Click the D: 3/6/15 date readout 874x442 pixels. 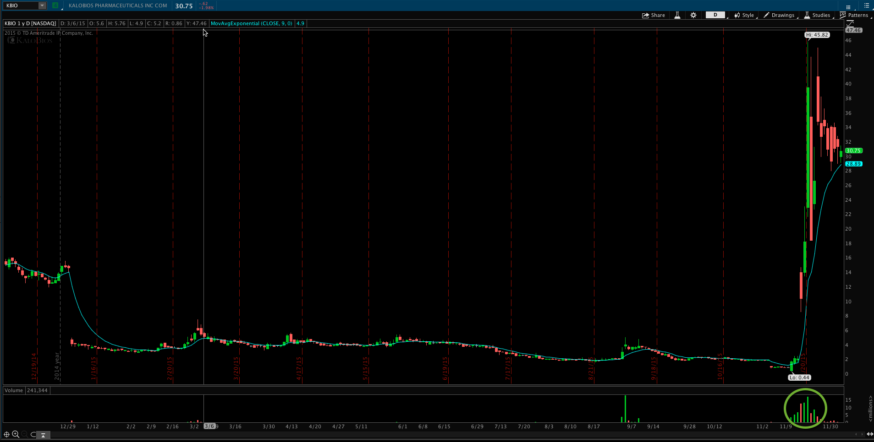tap(73, 23)
